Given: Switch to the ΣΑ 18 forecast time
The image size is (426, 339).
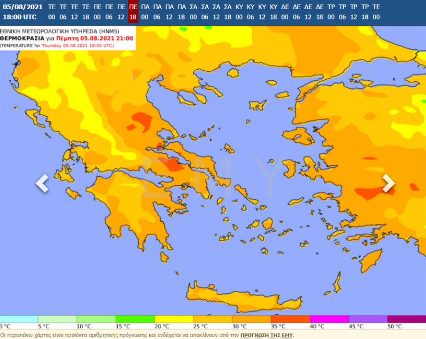Looking at the screenshot, I should pos(228,12).
